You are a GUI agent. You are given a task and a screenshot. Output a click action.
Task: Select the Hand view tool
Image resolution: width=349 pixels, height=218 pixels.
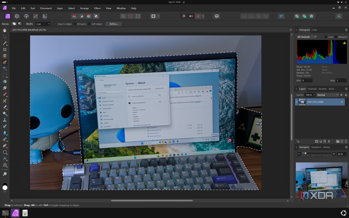(x=5, y=30)
